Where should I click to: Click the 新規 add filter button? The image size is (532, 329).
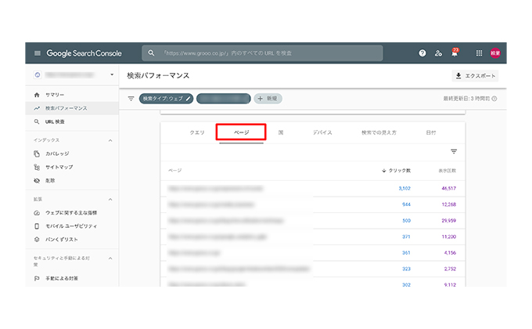pyautogui.click(x=268, y=99)
